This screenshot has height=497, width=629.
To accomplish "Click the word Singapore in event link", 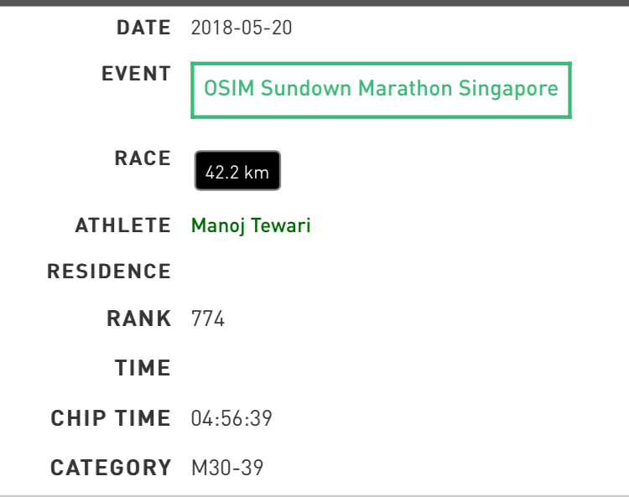I will [508, 89].
